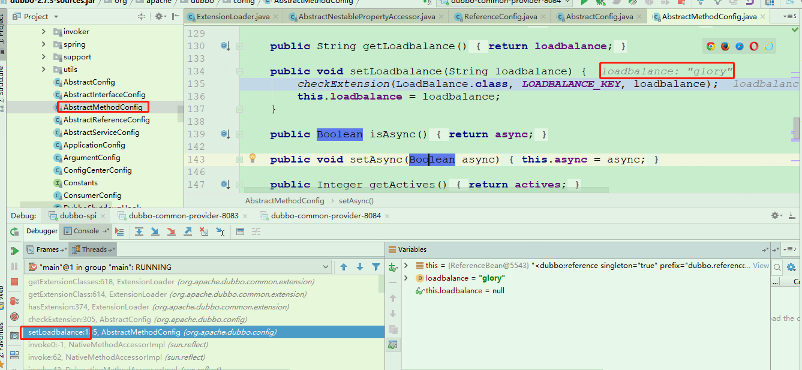The width and height of the screenshot is (802, 370).
Task: Open debug tool window settings gear
Action: click(x=776, y=215)
